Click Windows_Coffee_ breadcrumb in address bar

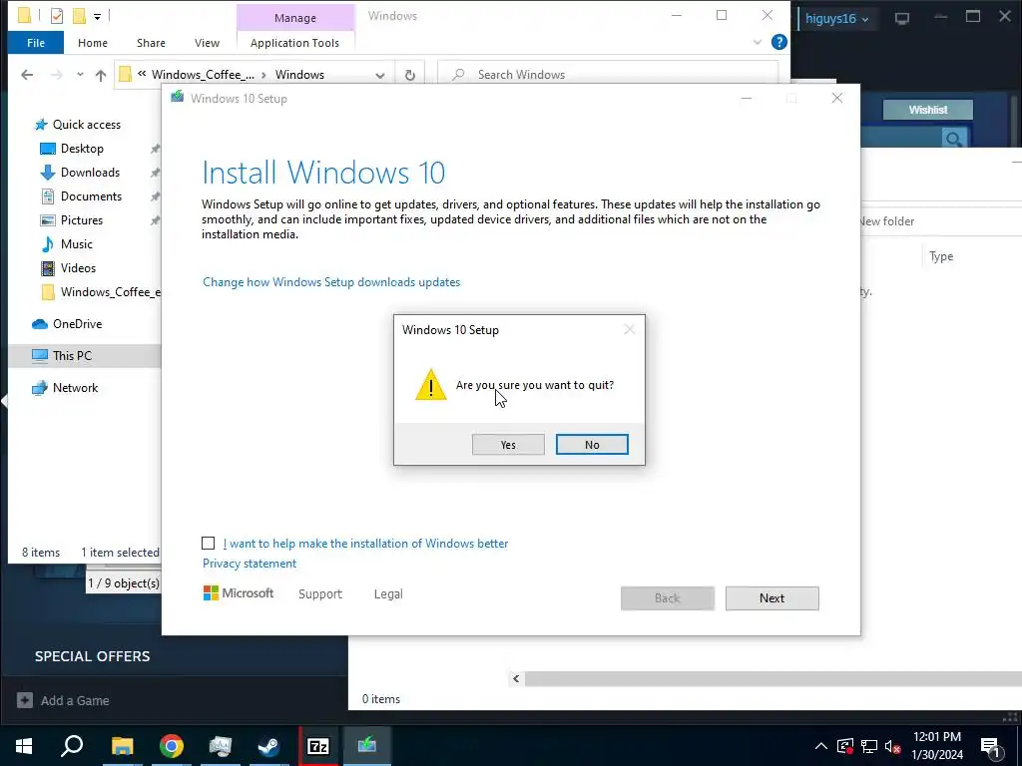click(x=203, y=75)
